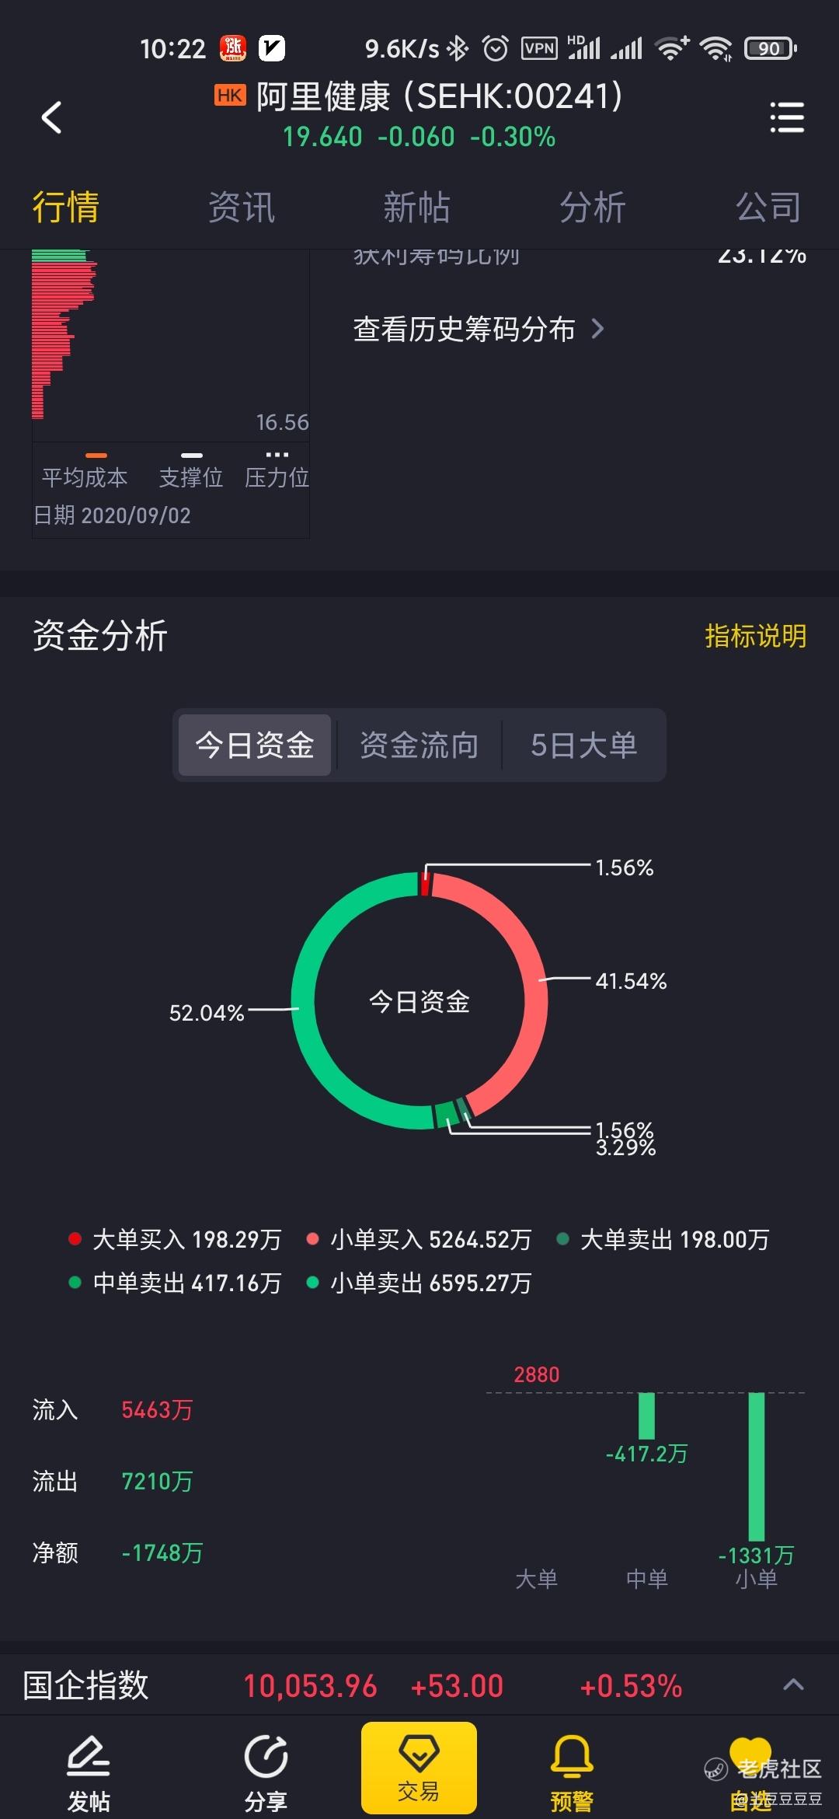Open 查看历史筹码分布 arrow
The height and width of the screenshot is (1819, 839).
click(597, 329)
